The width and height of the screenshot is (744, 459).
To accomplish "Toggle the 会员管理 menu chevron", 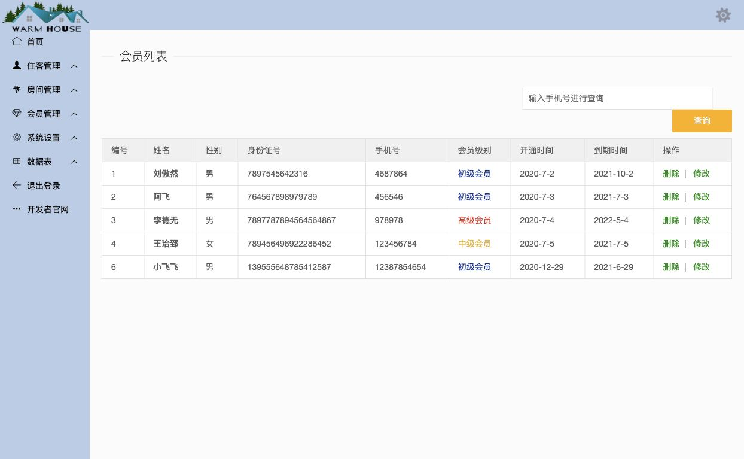I will (x=74, y=114).
